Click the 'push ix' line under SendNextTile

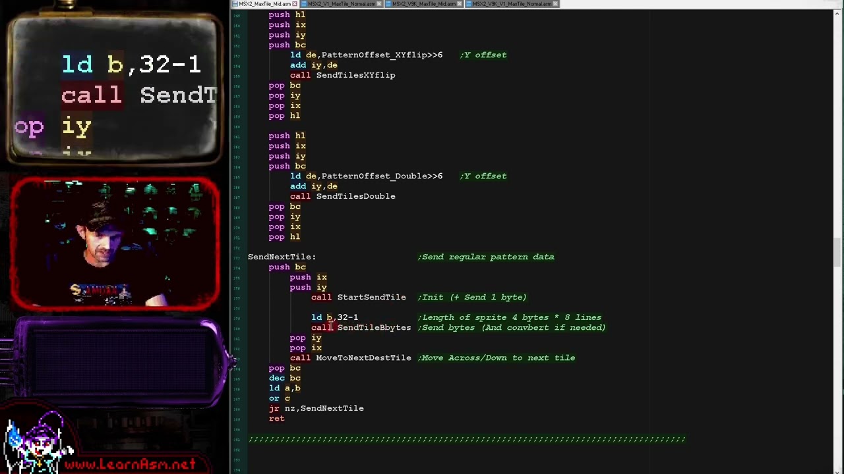tap(308, 277)
